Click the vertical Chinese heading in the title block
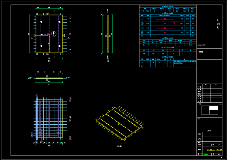Screen dimensions: 227x160 click(218, 24)
